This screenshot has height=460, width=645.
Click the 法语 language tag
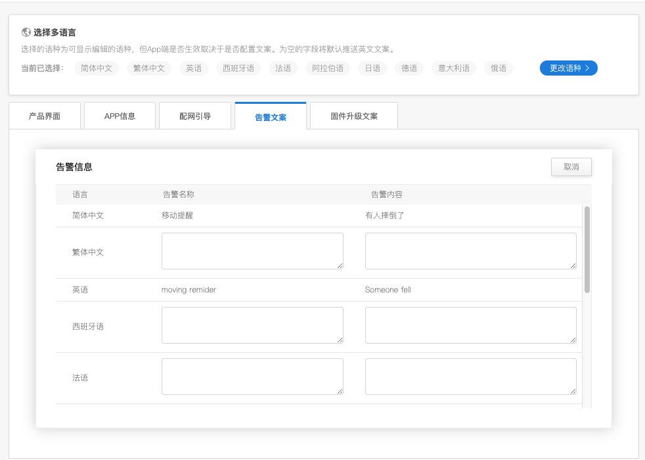pos(283,68)
